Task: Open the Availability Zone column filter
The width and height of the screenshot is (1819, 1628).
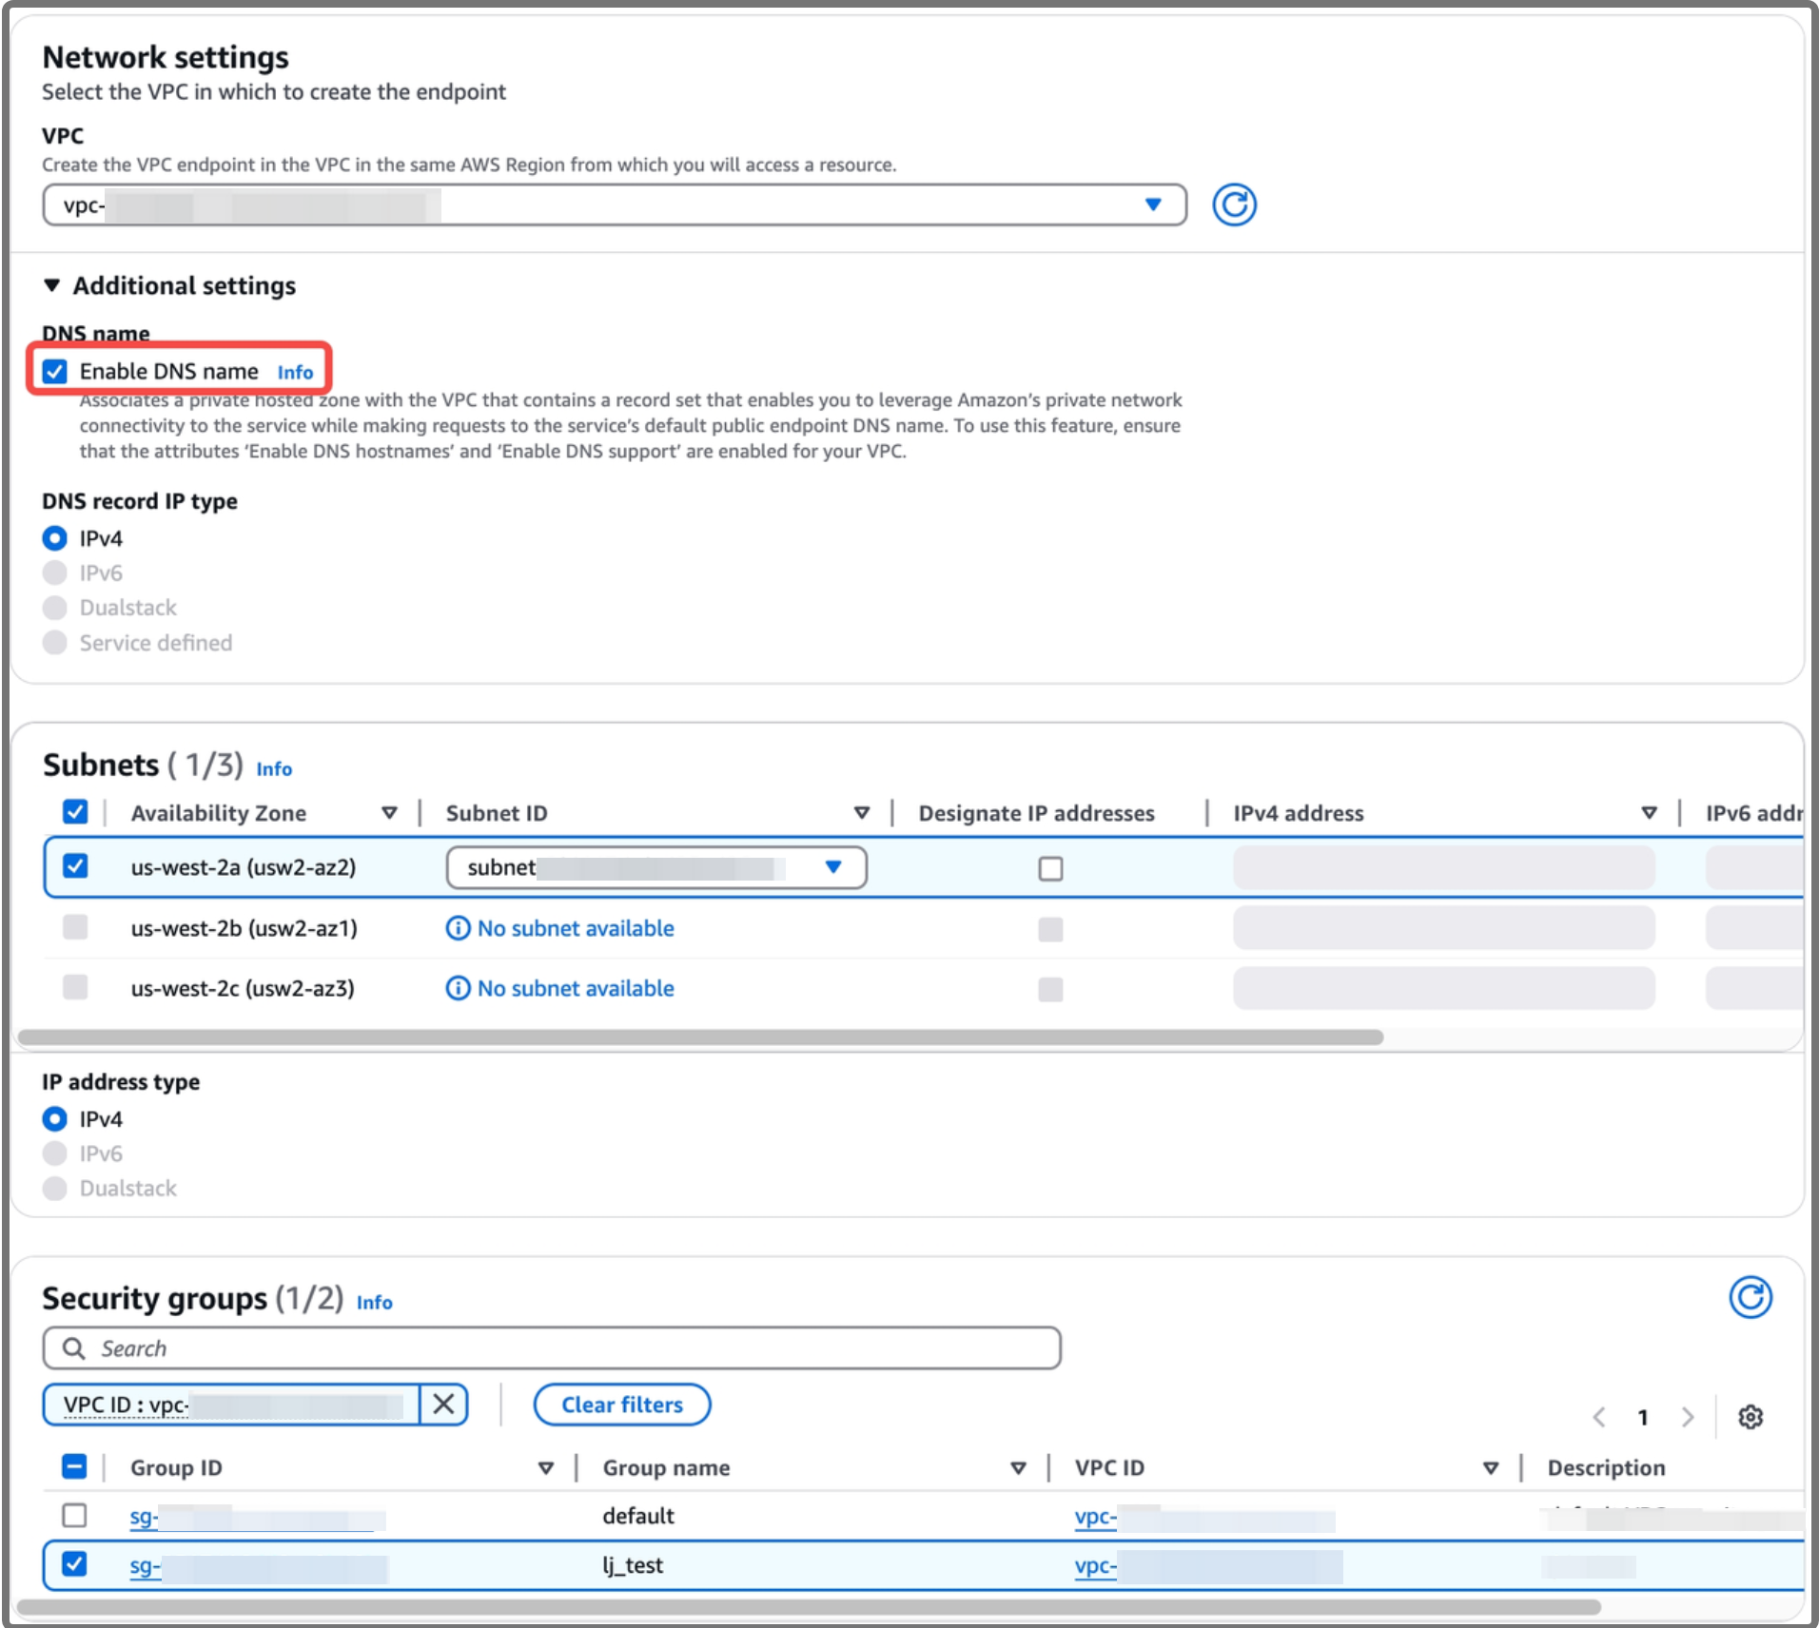Action: (x=390, y=813)
